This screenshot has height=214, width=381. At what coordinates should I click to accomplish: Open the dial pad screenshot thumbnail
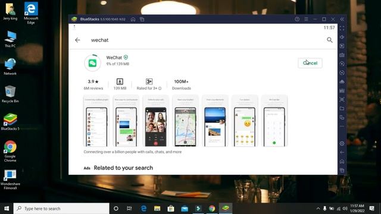(x=274, y=121)
